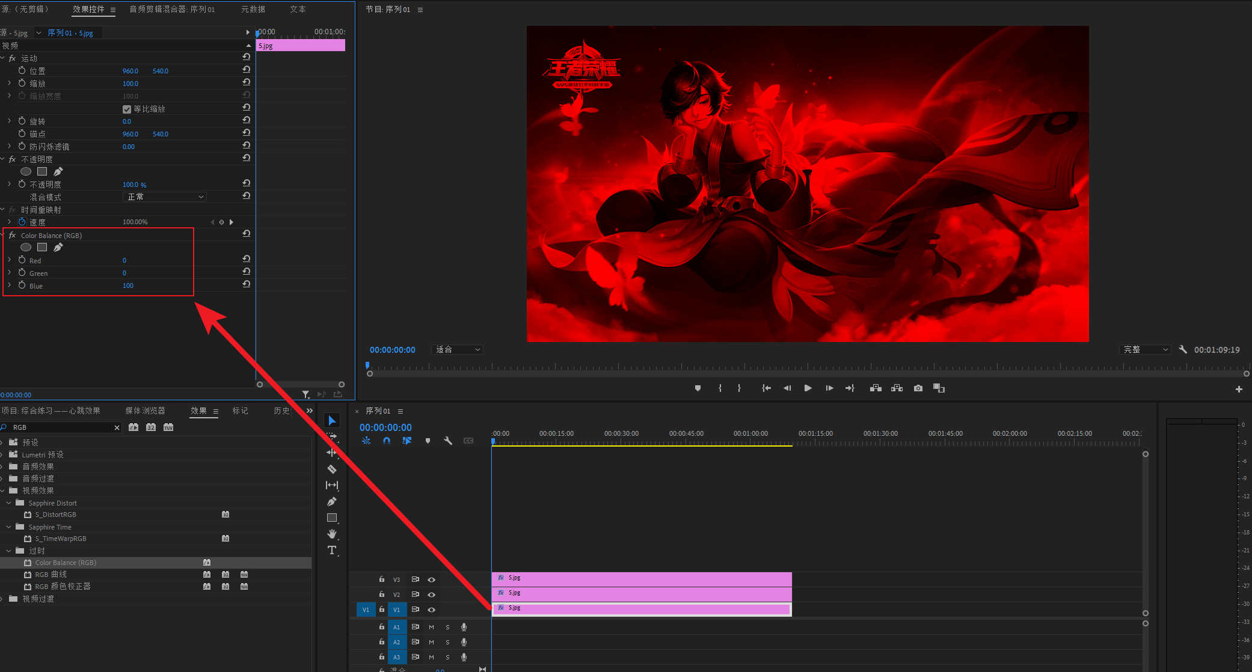
Task: Reset the Color Balance (RGB) effect
Action: point(247,234)
